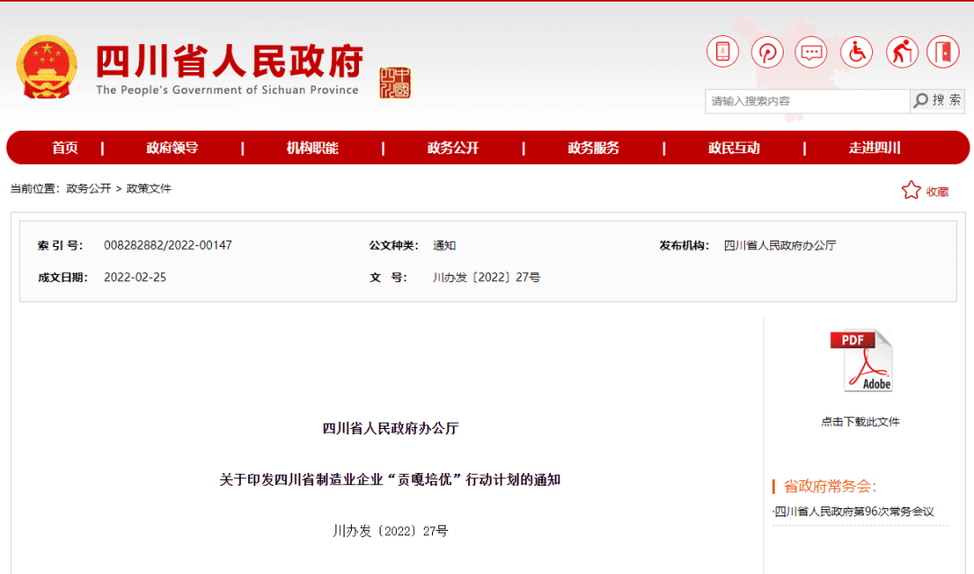The width and height of the screenshot is (974, 574).
Task: Open the mobile version icon
Action: (x=722, y=51)
